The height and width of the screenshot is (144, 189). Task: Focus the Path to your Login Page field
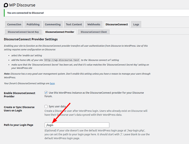pos(77,125)
